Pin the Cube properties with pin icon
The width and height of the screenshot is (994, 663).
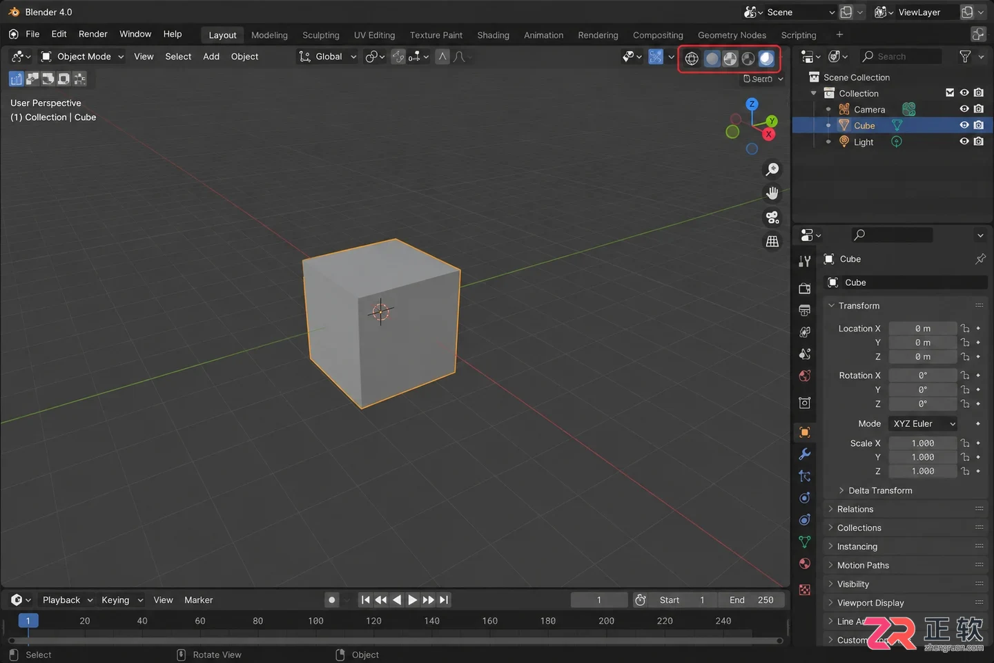pyautogui.click(x=980, y=259)
